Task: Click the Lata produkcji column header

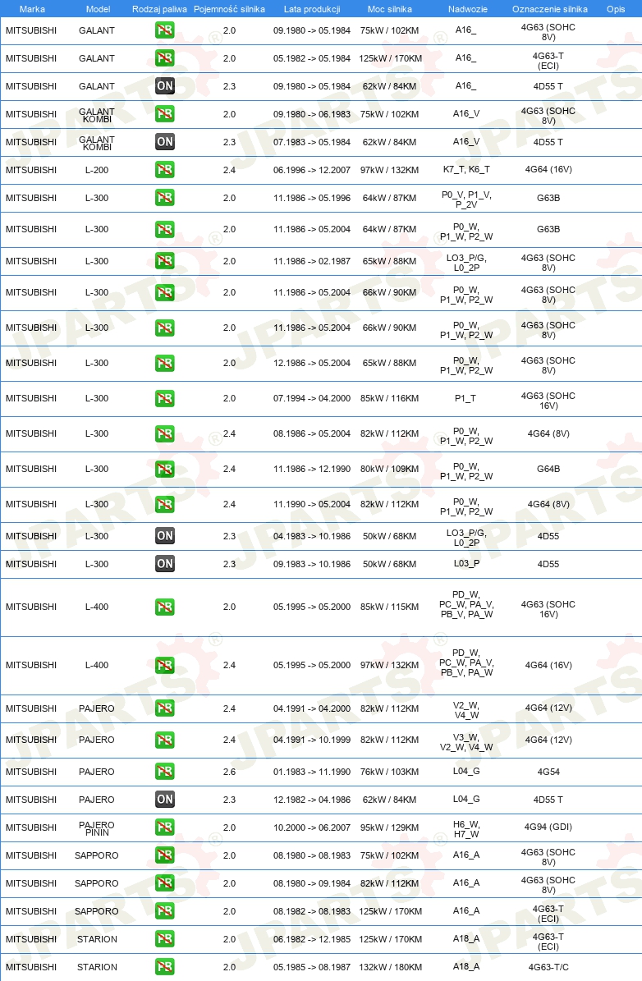Action: click(x=312, y=9)
